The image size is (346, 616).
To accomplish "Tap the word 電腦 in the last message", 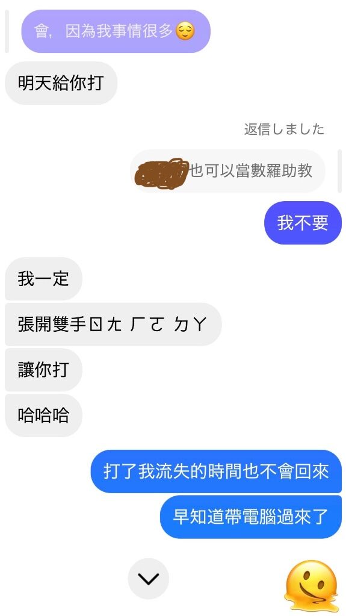I will (250, 517).
